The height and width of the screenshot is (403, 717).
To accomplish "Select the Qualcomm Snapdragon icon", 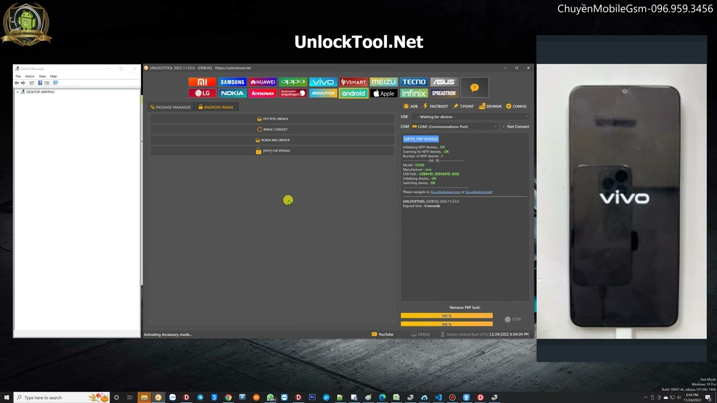I will 293,93.
